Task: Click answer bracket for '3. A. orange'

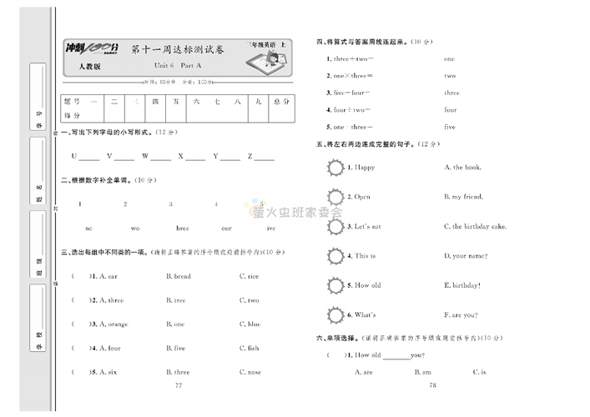Action: [81, 324]
